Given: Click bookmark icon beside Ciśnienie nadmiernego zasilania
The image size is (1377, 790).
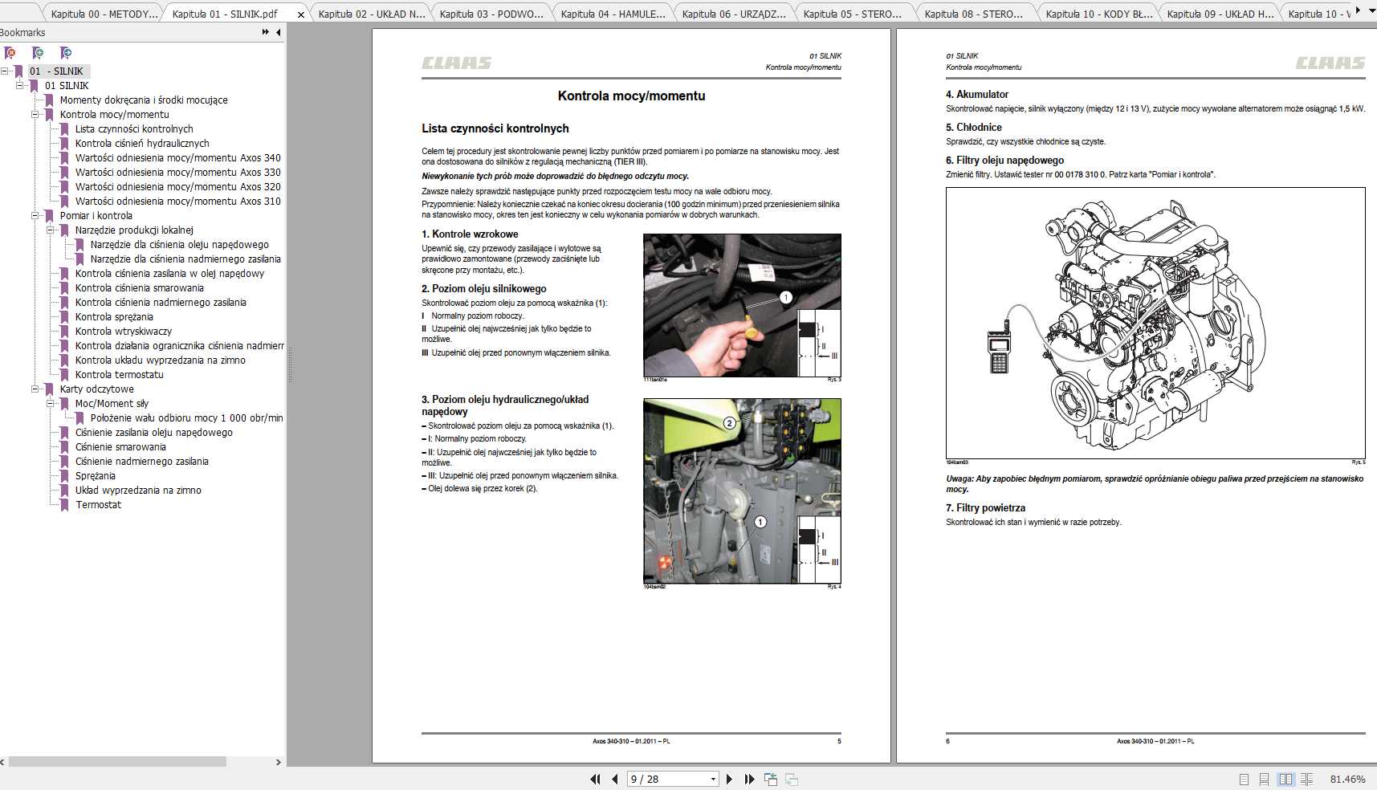Looking at the screenshot, I should [65, 462].
